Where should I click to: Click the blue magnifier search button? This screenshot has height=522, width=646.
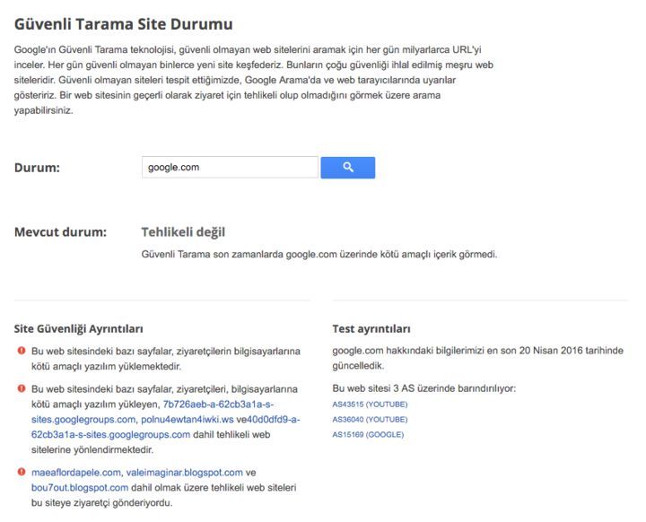tap(348, 167)
